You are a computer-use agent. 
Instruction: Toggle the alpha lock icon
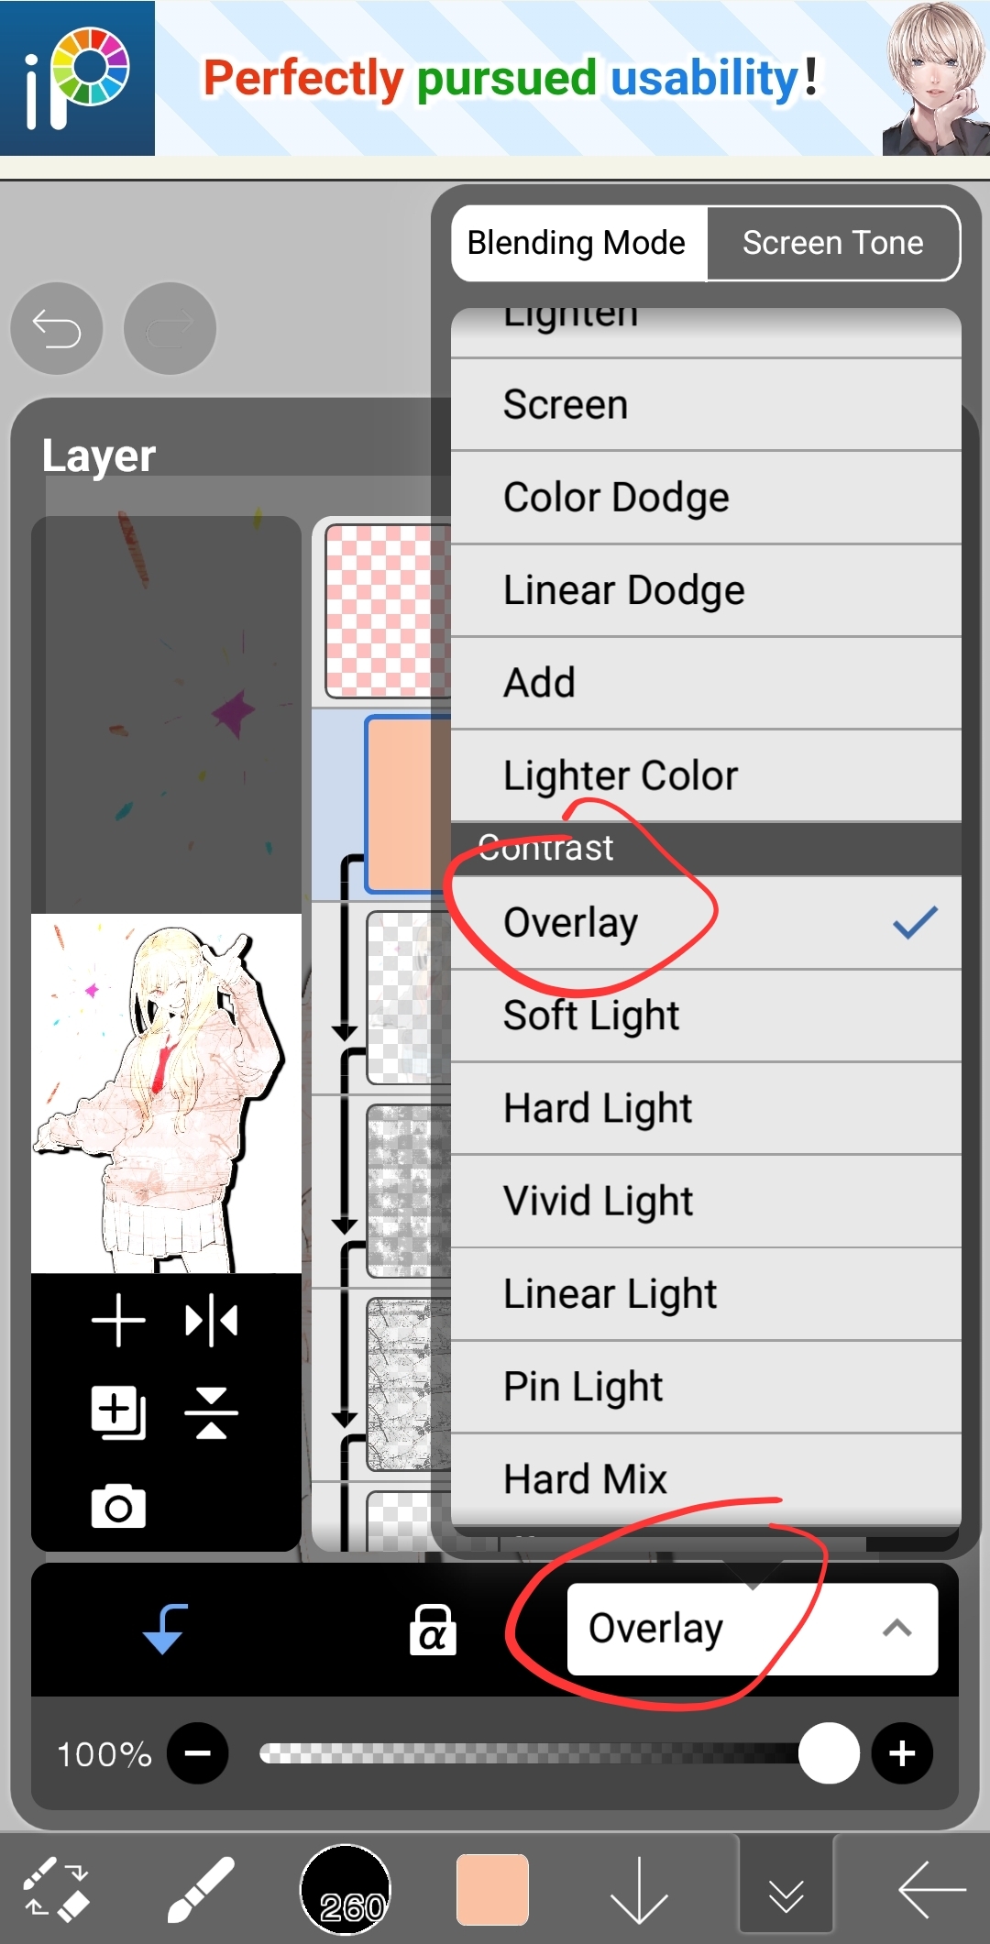(x=433, y=1629)
